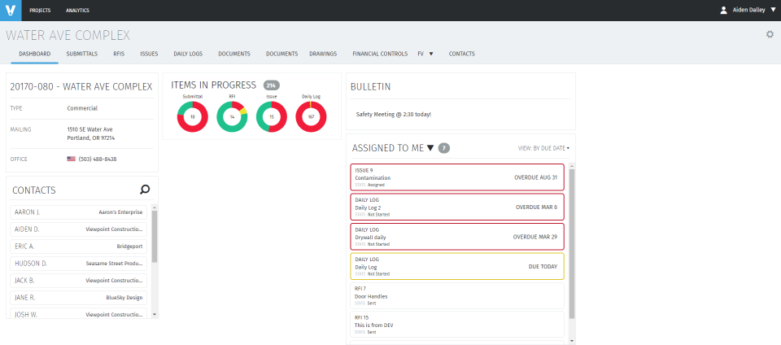Screen dimensions: 781x345
Task: Select the Dashboard tab
Action: (x=35, y=54)
